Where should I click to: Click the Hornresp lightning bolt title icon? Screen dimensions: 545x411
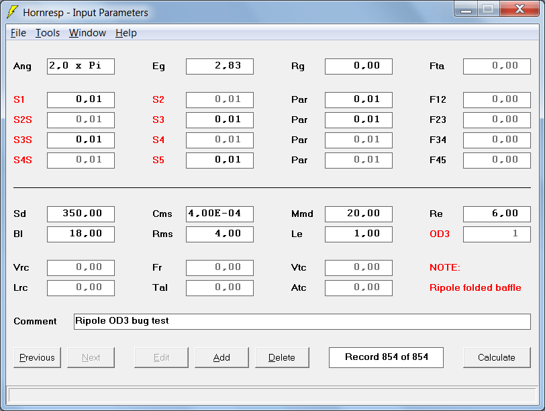click(12, 12)
